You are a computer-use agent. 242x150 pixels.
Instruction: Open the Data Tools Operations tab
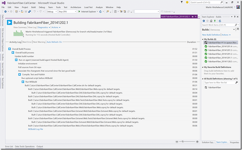(25, 146)
